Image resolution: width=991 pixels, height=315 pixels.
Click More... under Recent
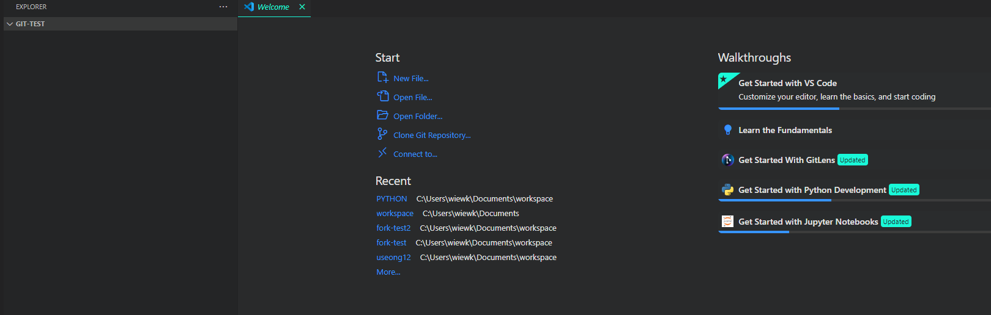click(x=388, y=272)
